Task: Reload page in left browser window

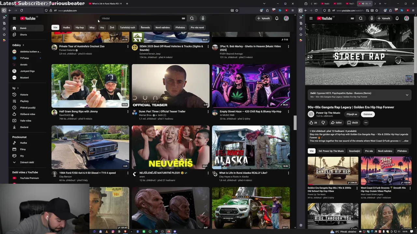Action: pyautogui.click(x=22, y=10)
